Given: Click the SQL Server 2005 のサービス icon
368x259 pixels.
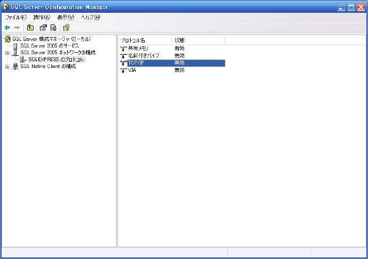Looking at the screenshot, I should click(15, 46).
